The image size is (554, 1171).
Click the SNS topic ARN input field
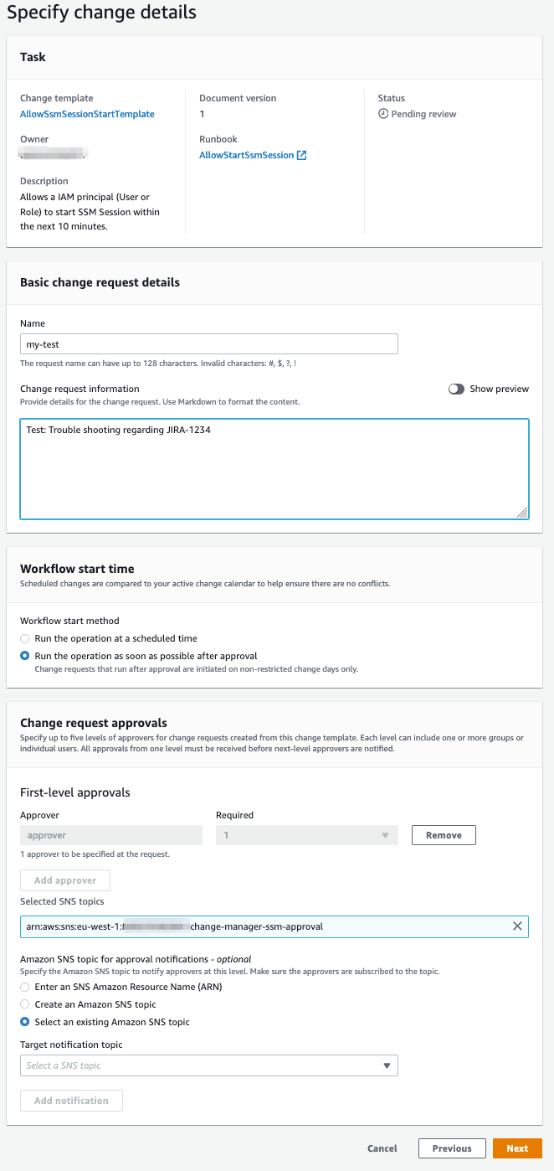click(x=251, y=926)
